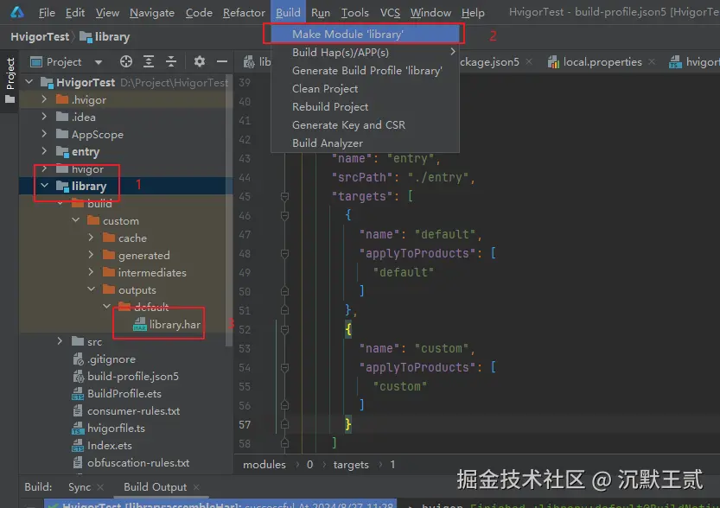The image size is (720, 508).
Task: Select Index.ets file
Action: tap(102, 446)
